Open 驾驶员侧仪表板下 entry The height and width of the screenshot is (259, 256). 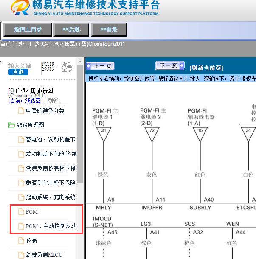click(51, 168)
